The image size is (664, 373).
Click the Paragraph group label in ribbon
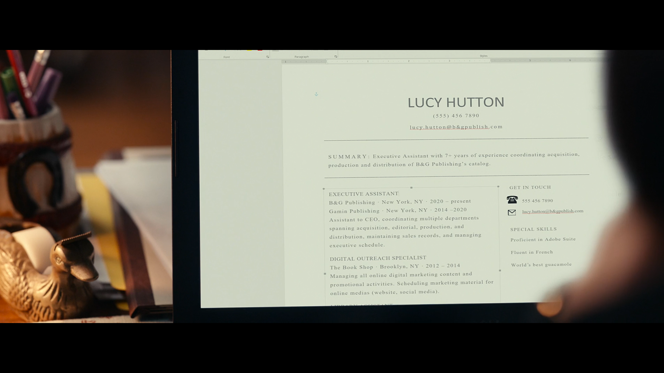tap(302, 57)
